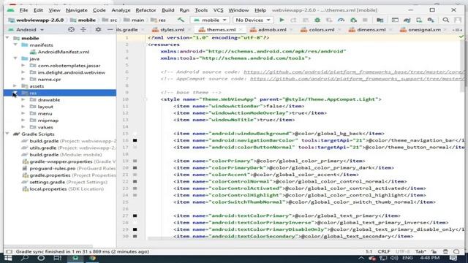468x263 pixels.
Task: Click line 27 color gutter swatch
Action: [135, 216]
